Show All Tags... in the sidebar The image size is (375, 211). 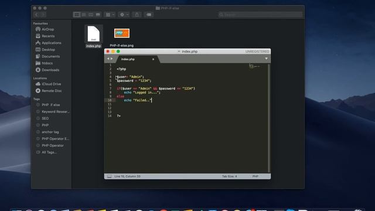(x=49, y=152)
